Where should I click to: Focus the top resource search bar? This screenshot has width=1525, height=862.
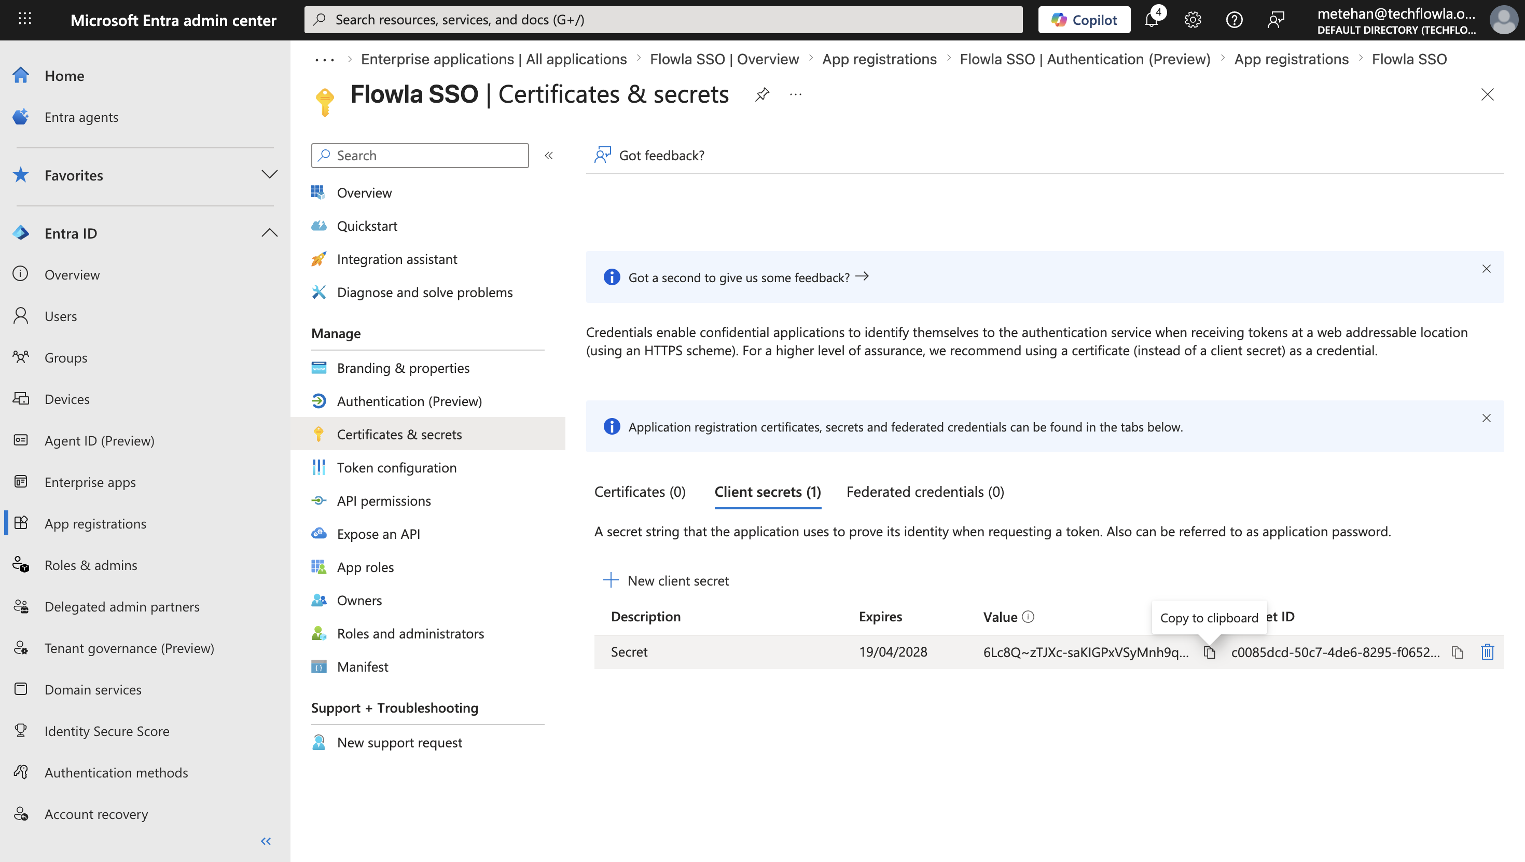663,20
